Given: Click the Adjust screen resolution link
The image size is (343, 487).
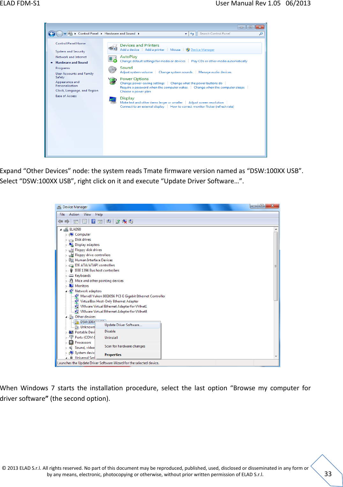Looking at the screenshot, I should pos(206,103).
